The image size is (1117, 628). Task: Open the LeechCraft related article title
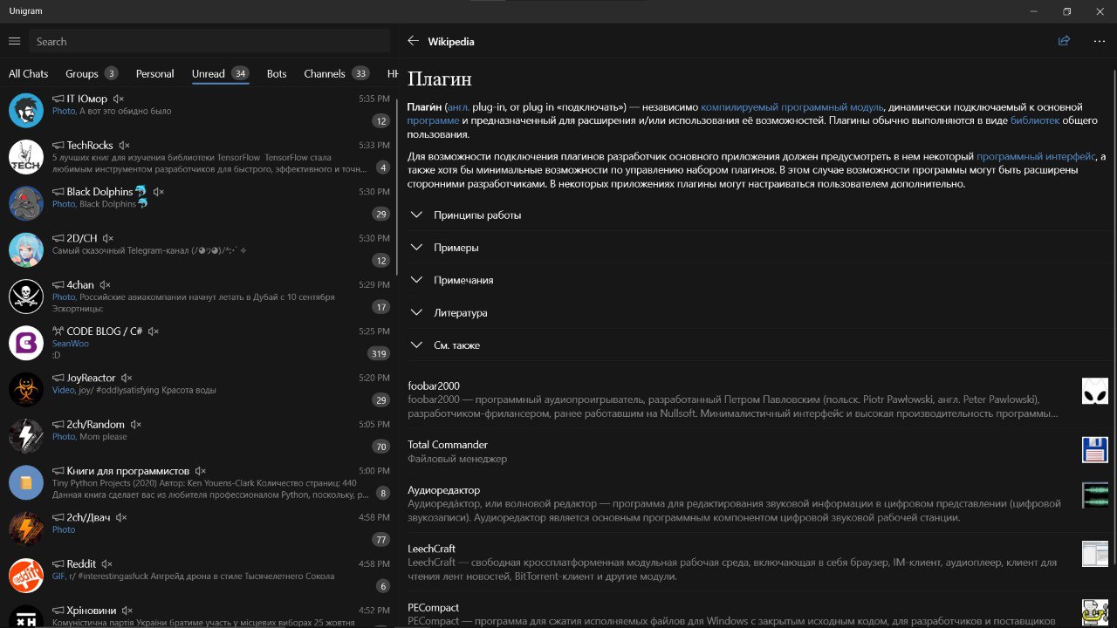click(431, 549)
